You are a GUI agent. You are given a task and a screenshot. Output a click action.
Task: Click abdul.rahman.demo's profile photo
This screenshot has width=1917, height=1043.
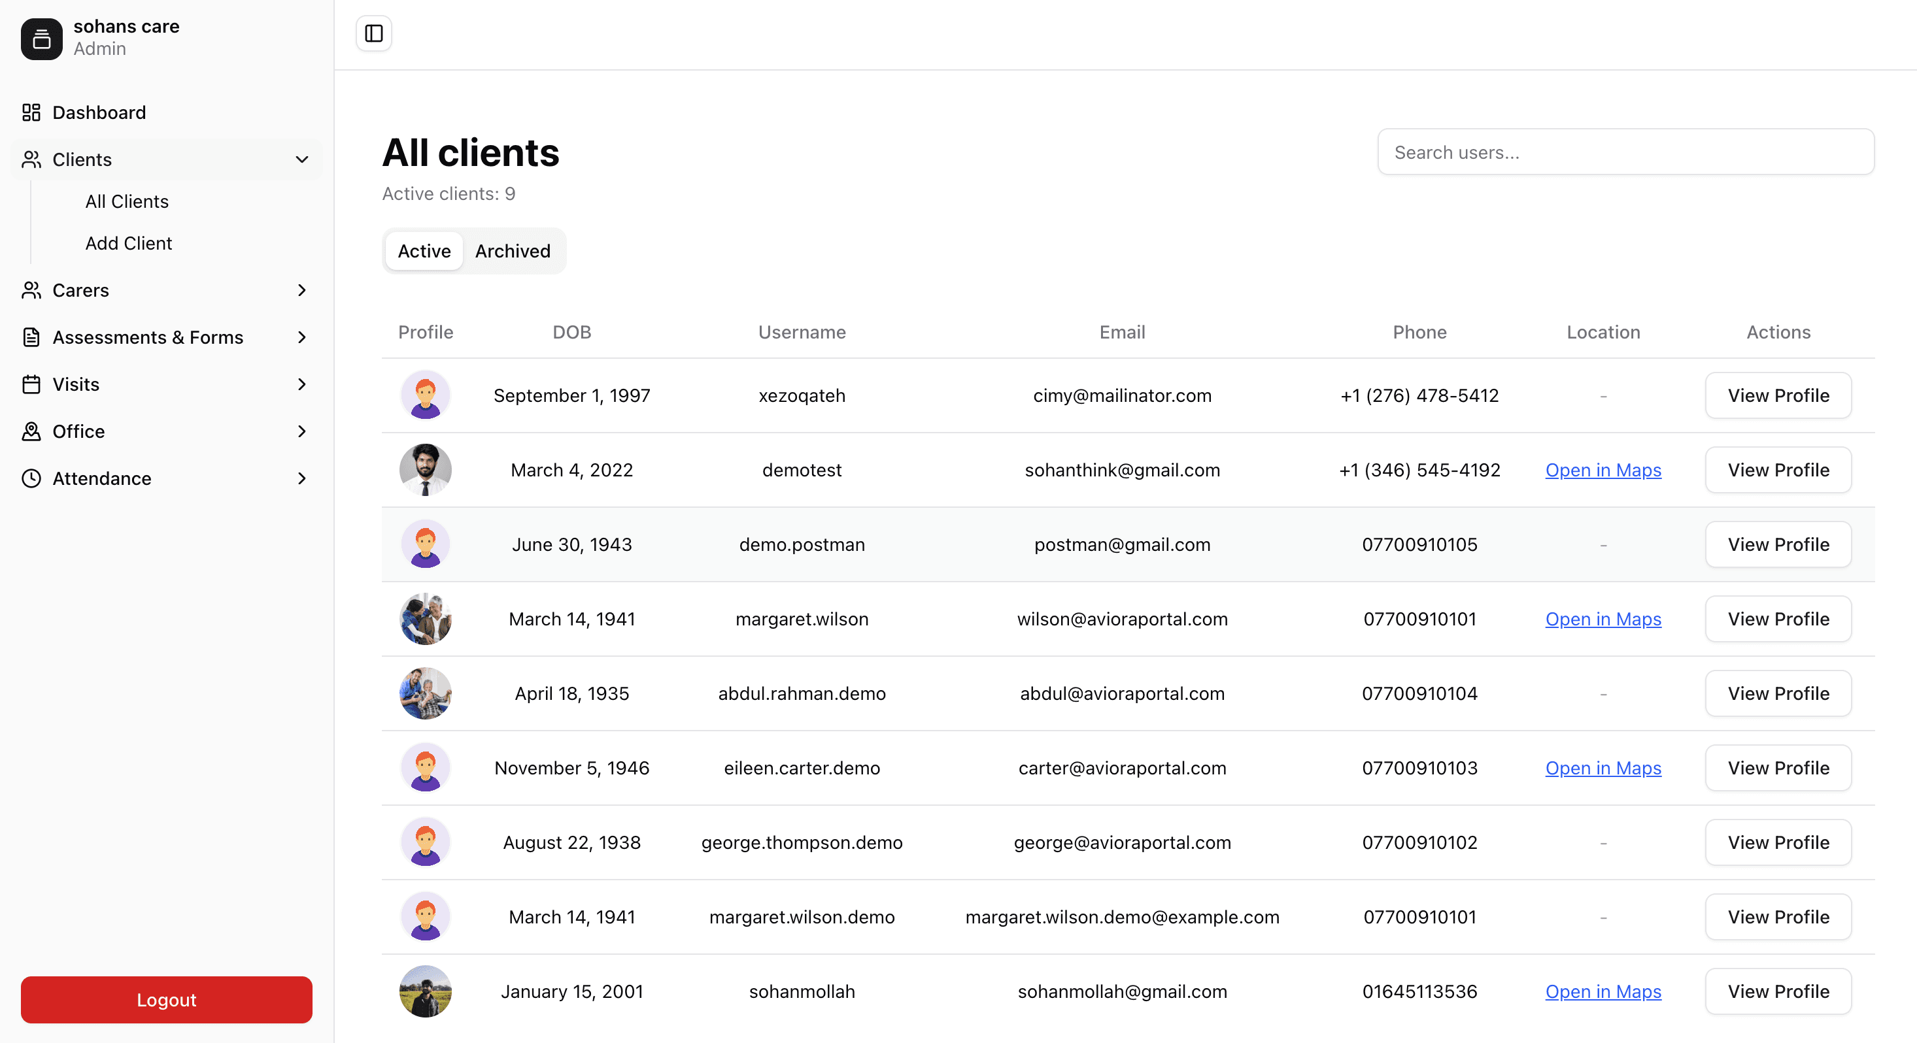[426, 693]
